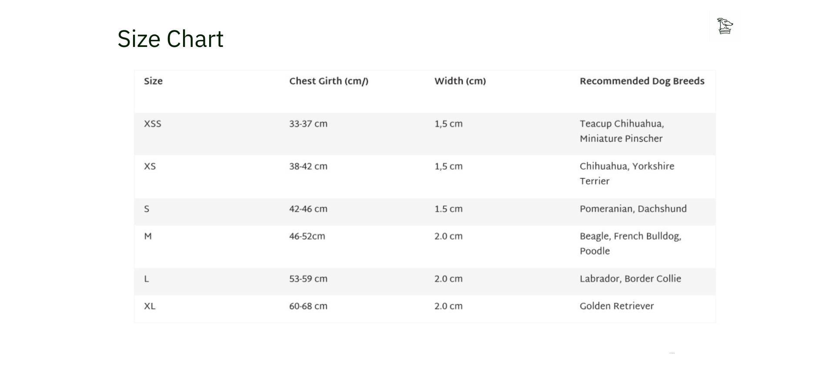Click the Recommended Dog Breeds header
This screenshot has width=835, height=375.
(642, 81)
